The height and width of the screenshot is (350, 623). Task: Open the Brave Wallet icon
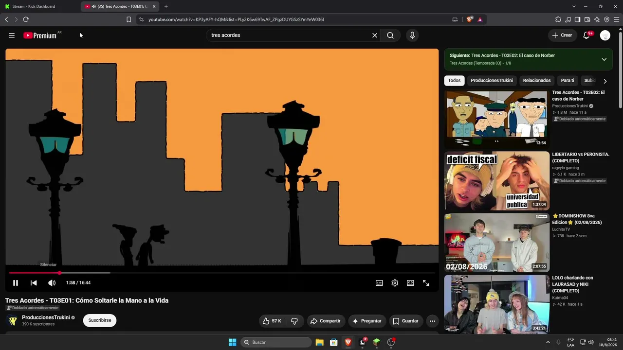pos(587,19)
